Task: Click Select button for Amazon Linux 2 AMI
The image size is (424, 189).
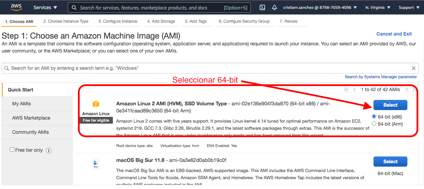Action: tap(390, 105)
